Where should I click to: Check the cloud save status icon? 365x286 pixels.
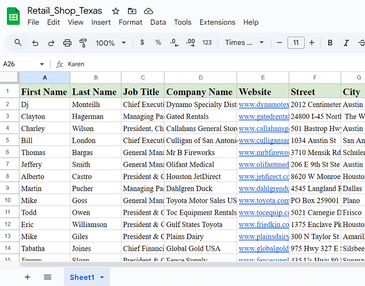tap(148, 11)
